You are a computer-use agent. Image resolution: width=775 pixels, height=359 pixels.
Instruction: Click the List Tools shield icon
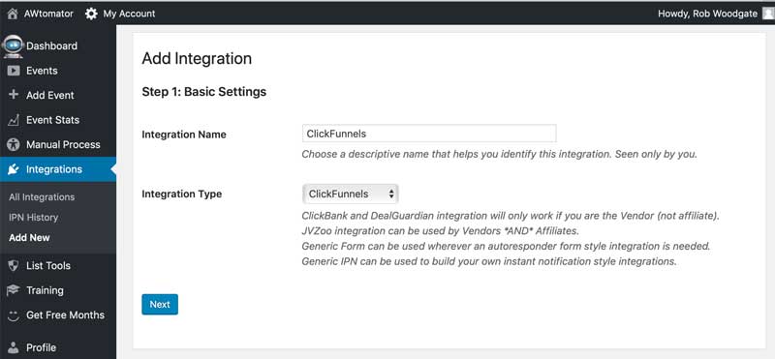click(x=14, y=266)
